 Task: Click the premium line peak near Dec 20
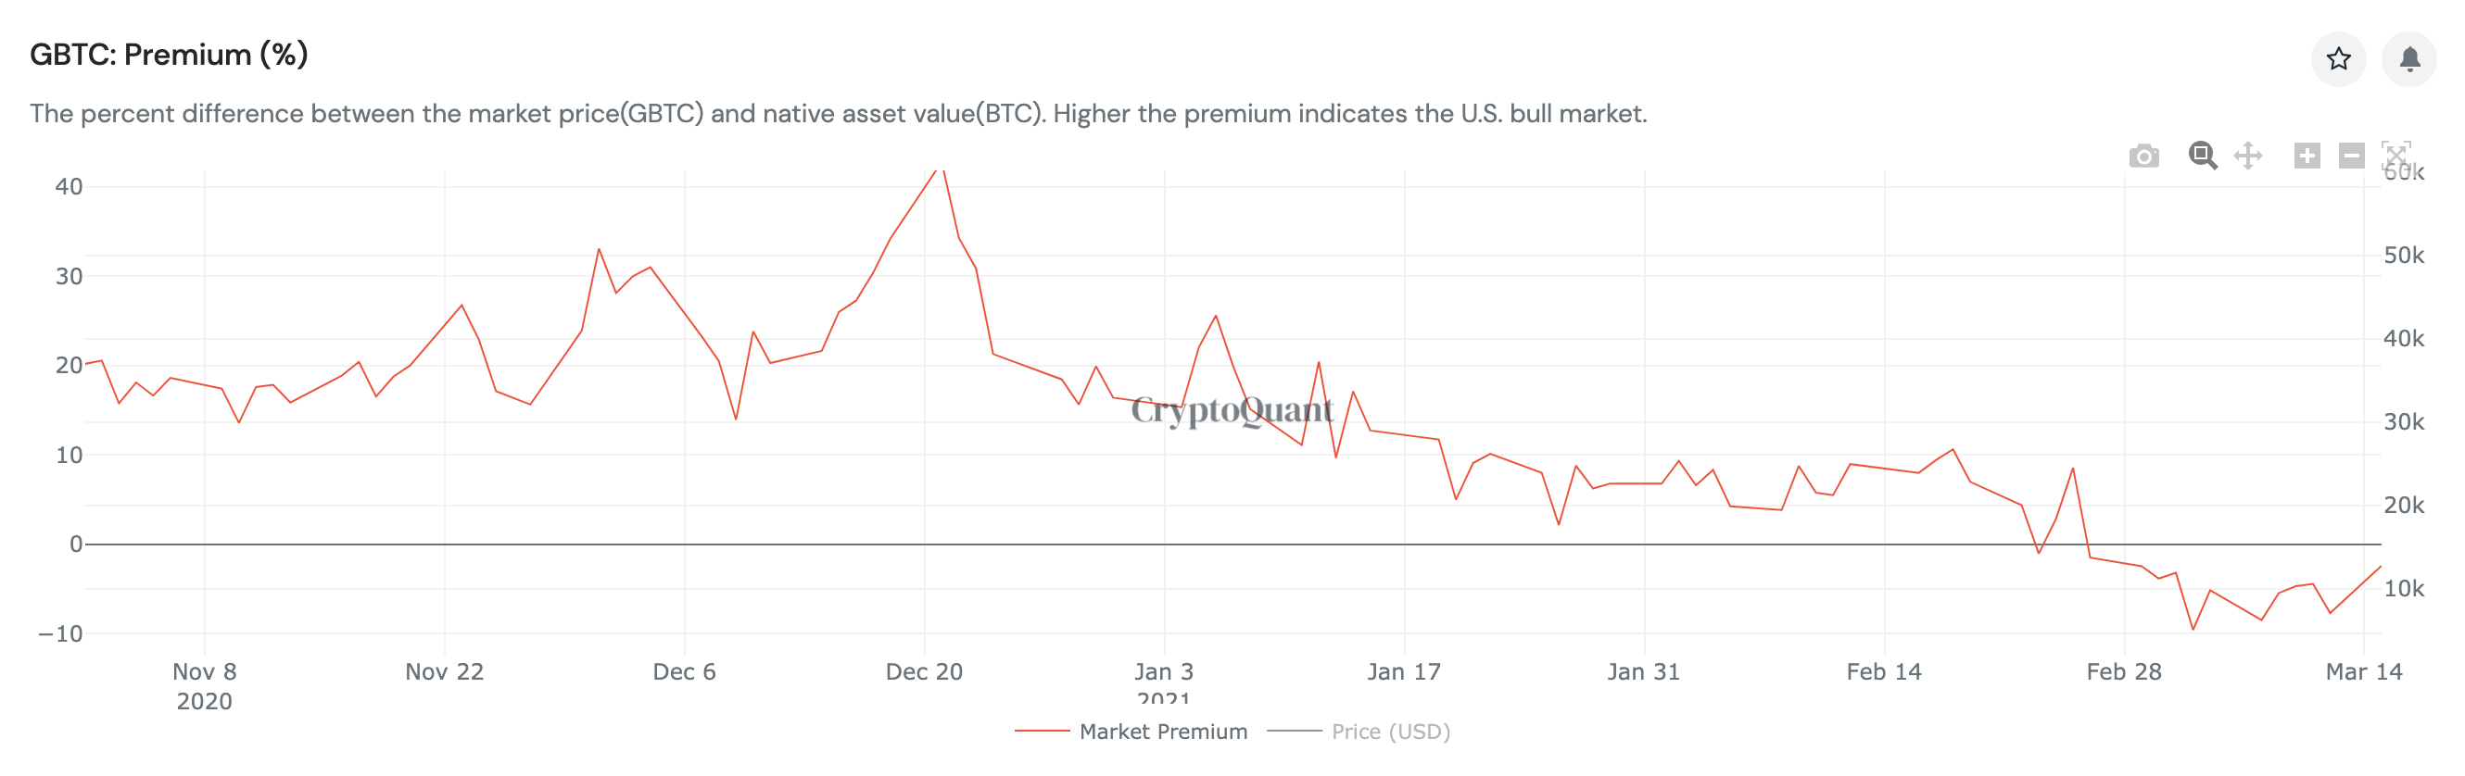click(940, 172)
